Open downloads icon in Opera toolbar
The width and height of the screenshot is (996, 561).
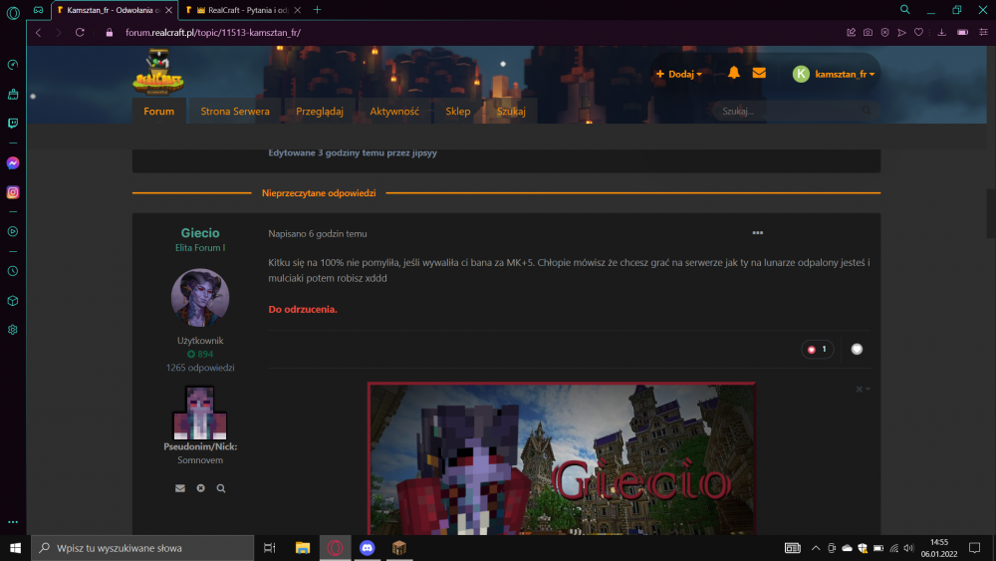[x=942, y=33]
